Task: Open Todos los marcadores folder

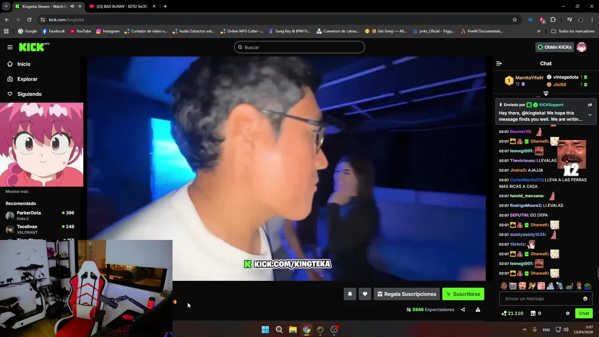Action: pyautogui.click(x=573, y=31)
